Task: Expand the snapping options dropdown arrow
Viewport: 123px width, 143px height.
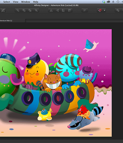Action: [x=104, y=10]
